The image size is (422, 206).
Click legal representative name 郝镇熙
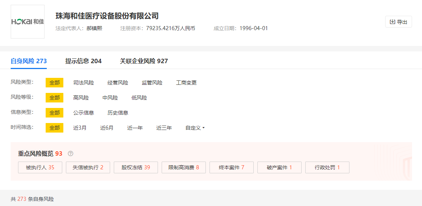point(94,28)
